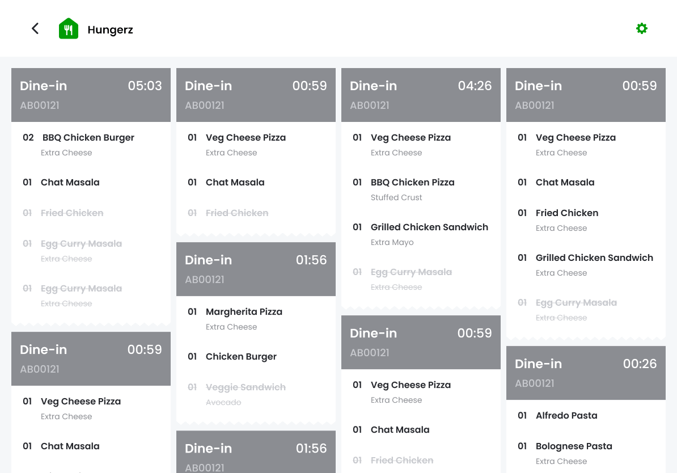Mark Veg Cheese Pizza complete on second card
Image resolution: width=677 pixels, height=473 pixels.
[246, 137]
